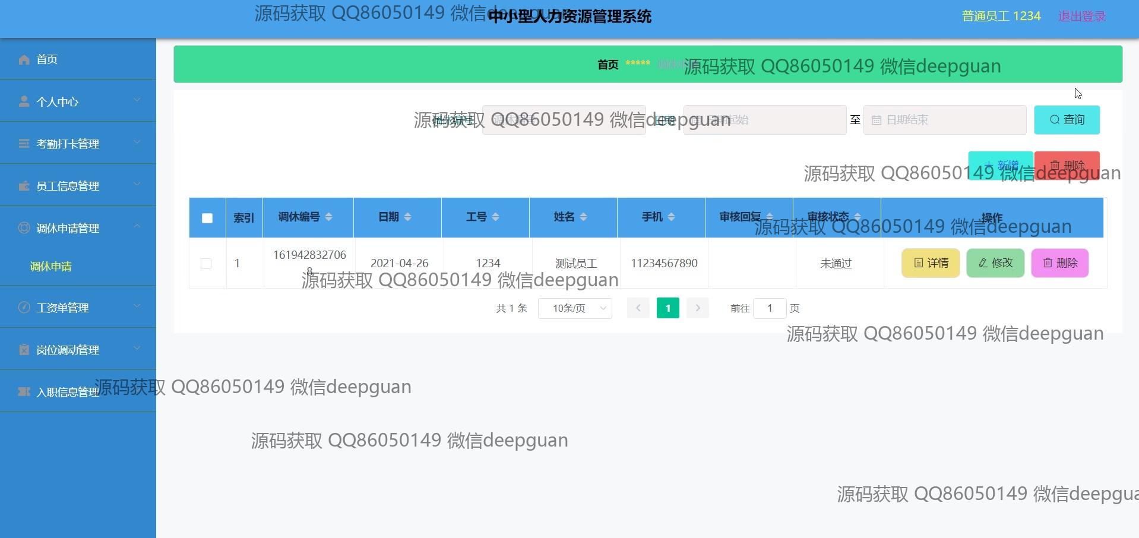This screenshot has width=1139, height=538.
Task: Check the checkbox for row 1
Action: click(206, 263)
